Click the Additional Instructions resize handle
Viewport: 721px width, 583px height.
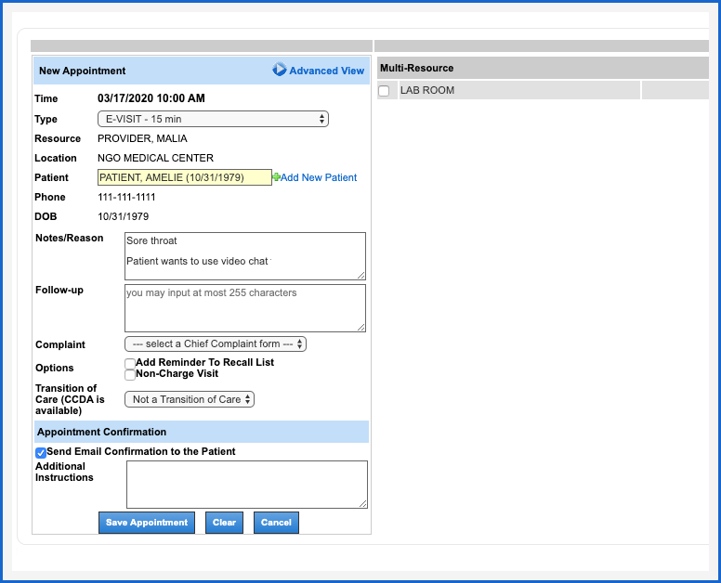pyautogui.click(x=363, y=504)
